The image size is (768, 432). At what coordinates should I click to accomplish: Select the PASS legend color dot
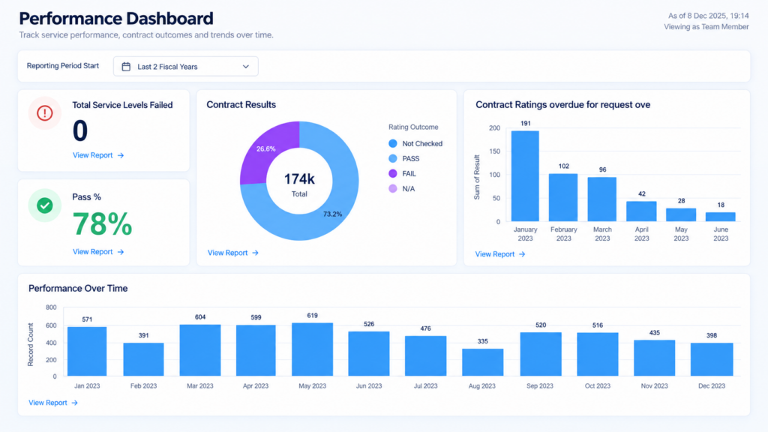393,159
